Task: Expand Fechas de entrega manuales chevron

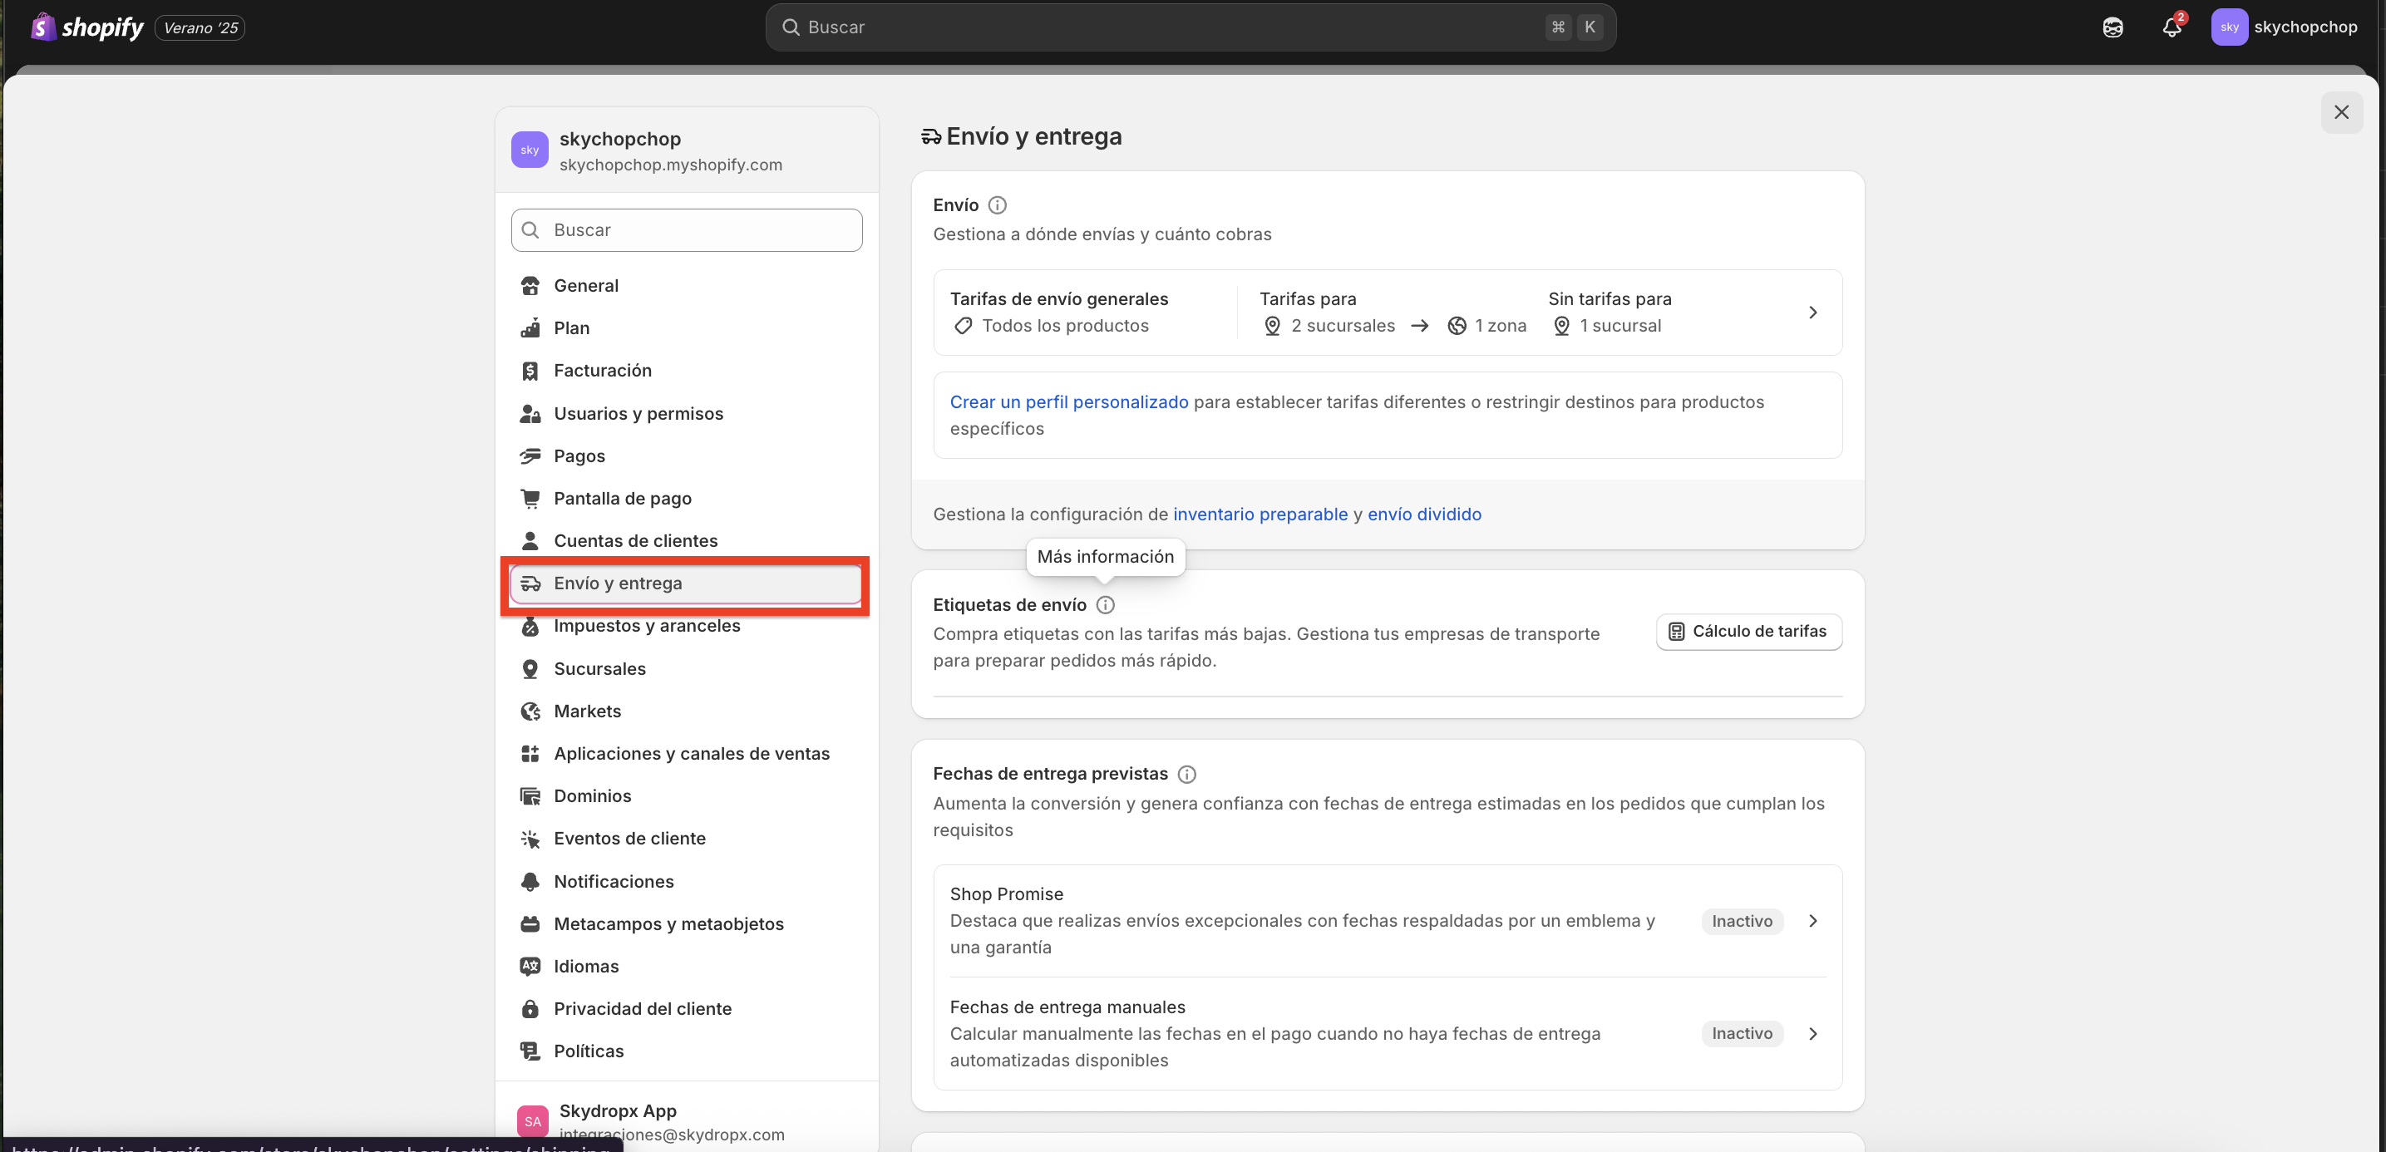Action: (x=1812, y=1033)
